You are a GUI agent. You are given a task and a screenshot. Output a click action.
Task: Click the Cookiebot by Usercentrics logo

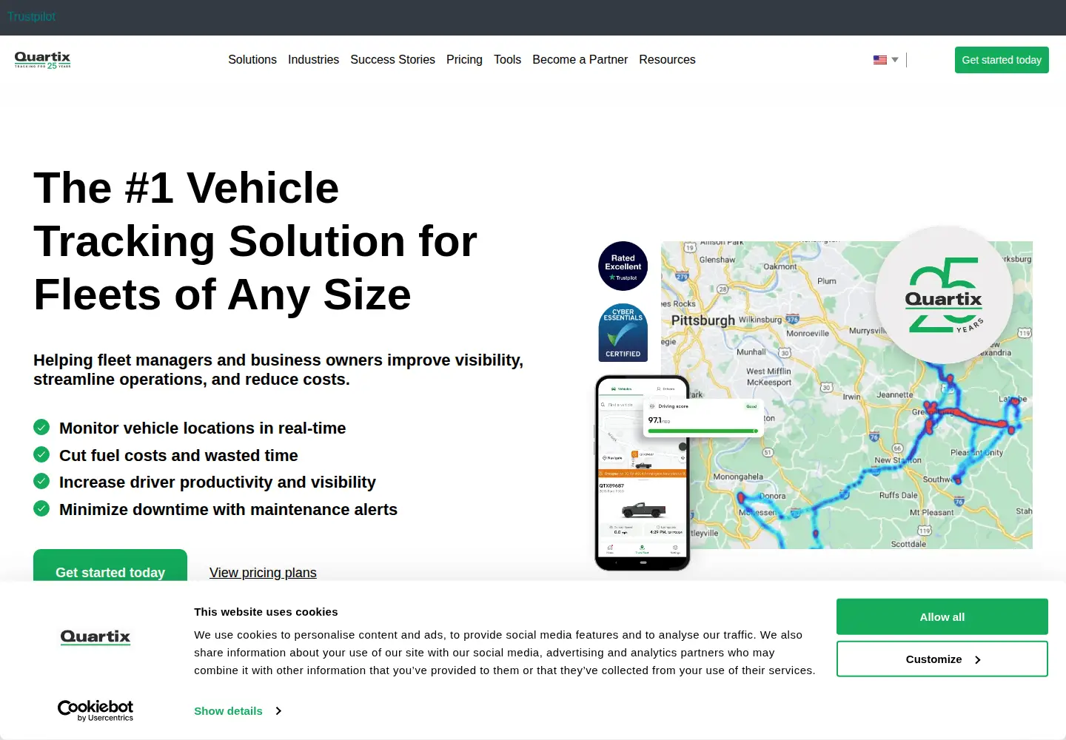click(95, 710)
